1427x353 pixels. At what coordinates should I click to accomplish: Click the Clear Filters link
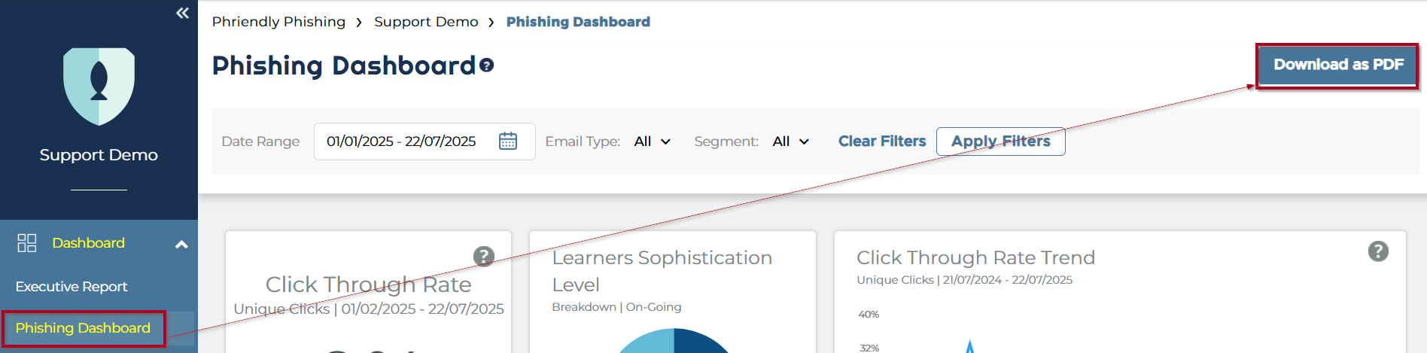point(882,142)
